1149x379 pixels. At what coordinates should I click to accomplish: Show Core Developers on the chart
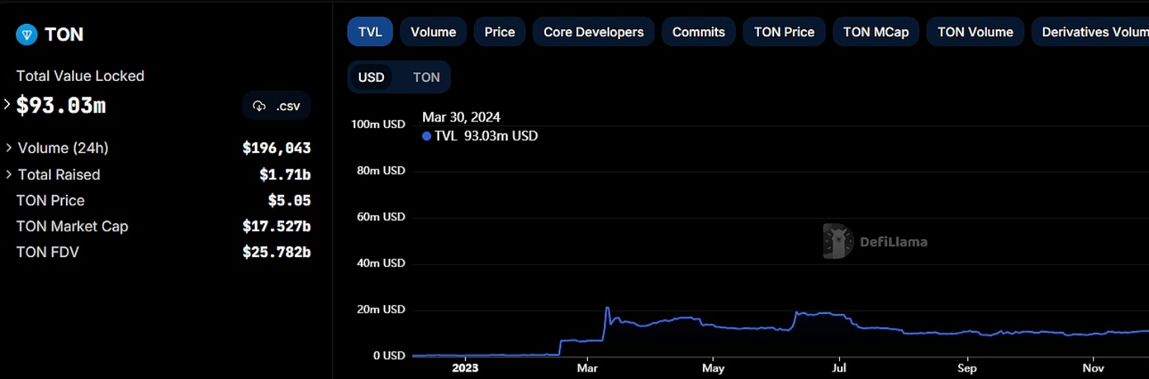593,32
